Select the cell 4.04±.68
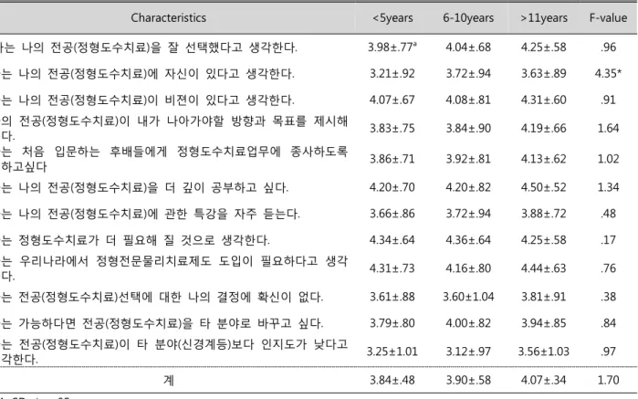 [x=468, y=47]
